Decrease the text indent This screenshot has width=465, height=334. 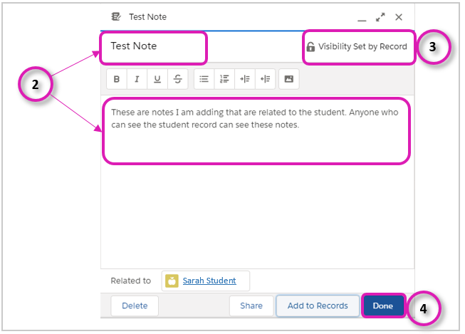[x=265, y=79]
